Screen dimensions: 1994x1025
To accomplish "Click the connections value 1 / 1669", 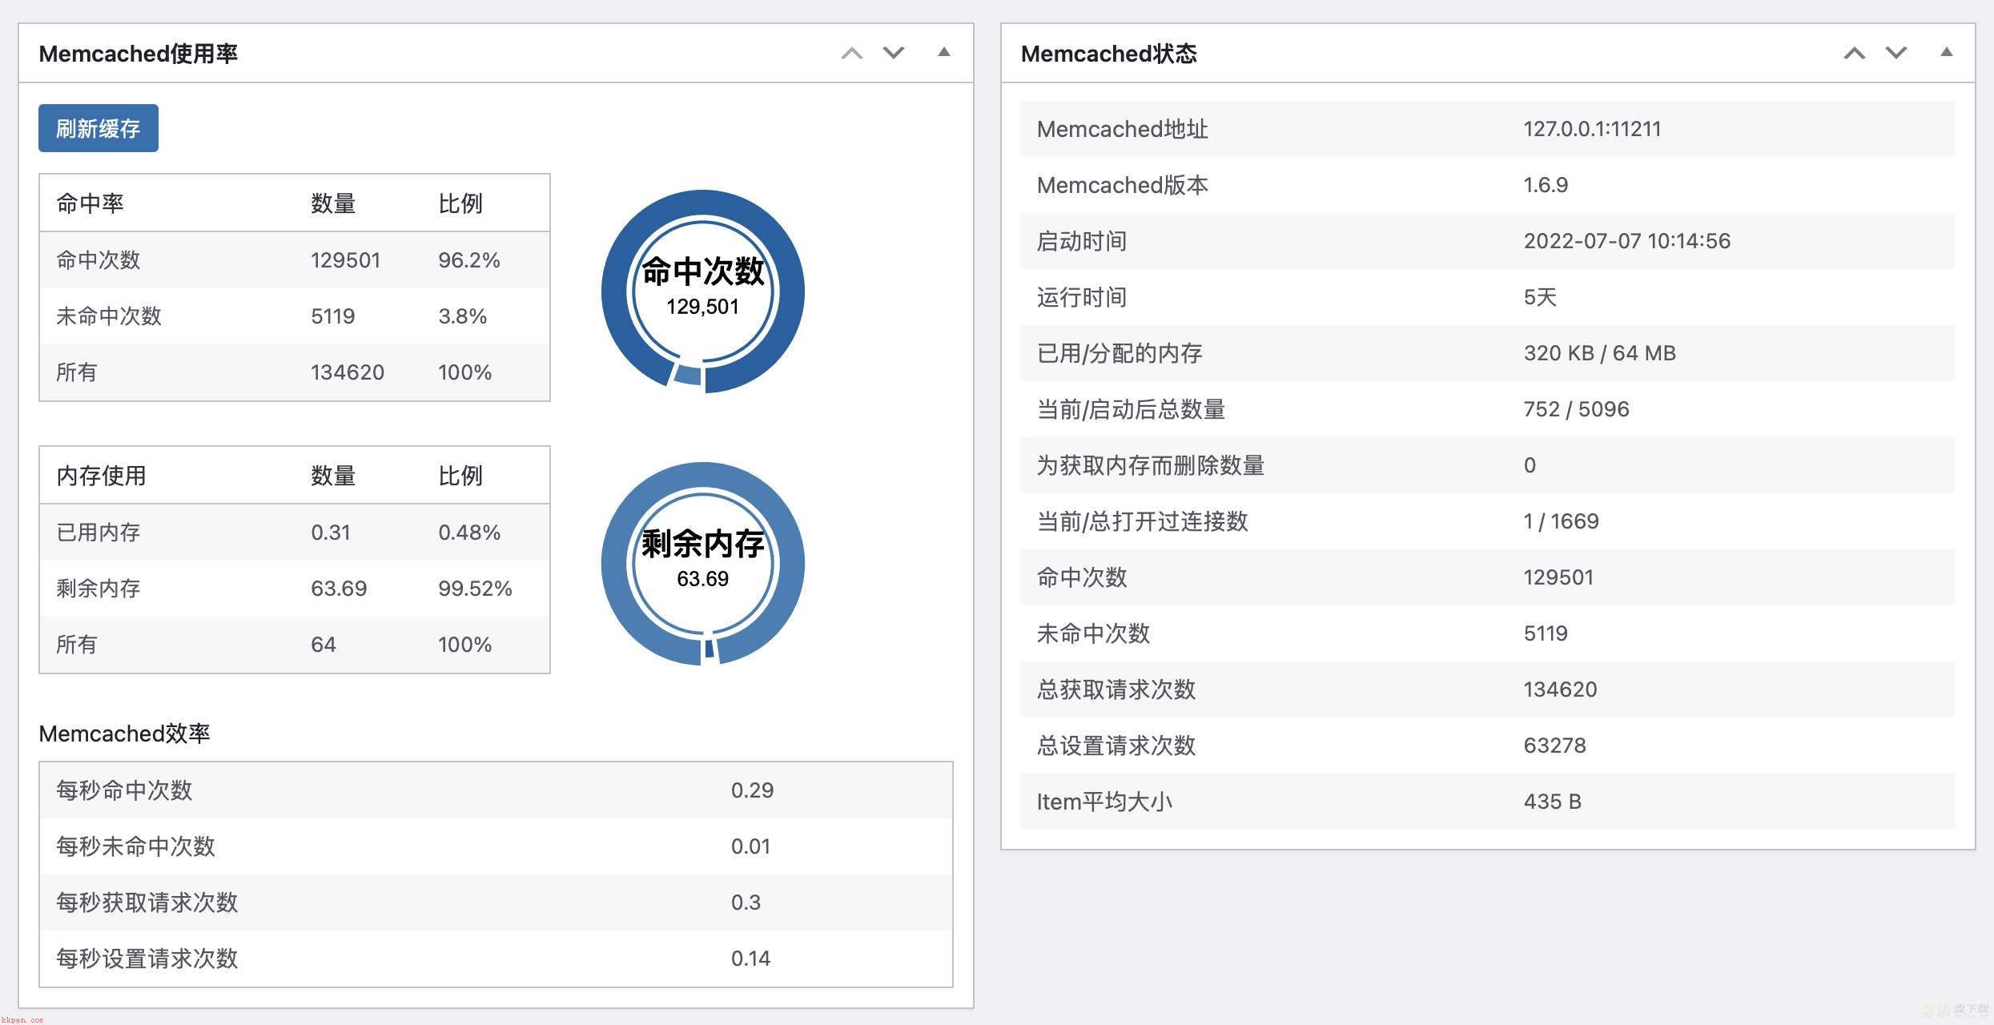I will point(1561,521).
